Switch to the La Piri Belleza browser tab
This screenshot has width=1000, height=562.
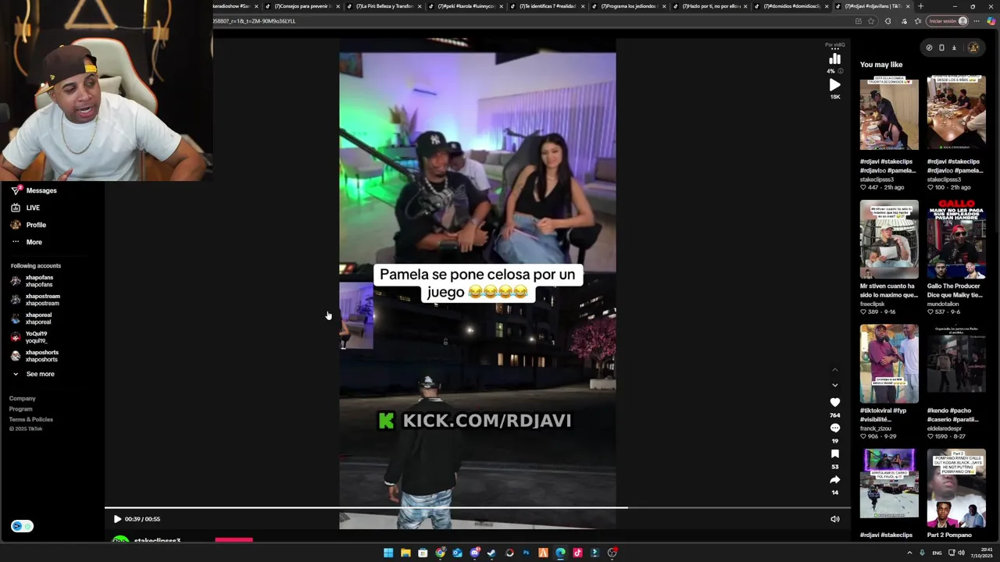[x=383, y=6]
